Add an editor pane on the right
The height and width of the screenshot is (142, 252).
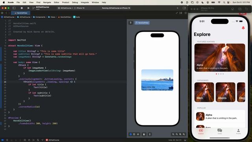(185, 13)
